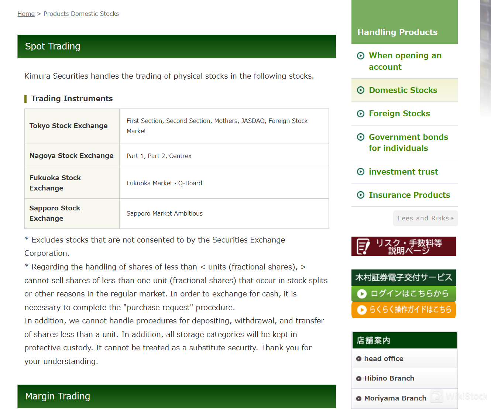Screen dimensions: 491x409
Task: Click the circled arrow icon beside Foreign Stocks
Action: tap(361, 114)
